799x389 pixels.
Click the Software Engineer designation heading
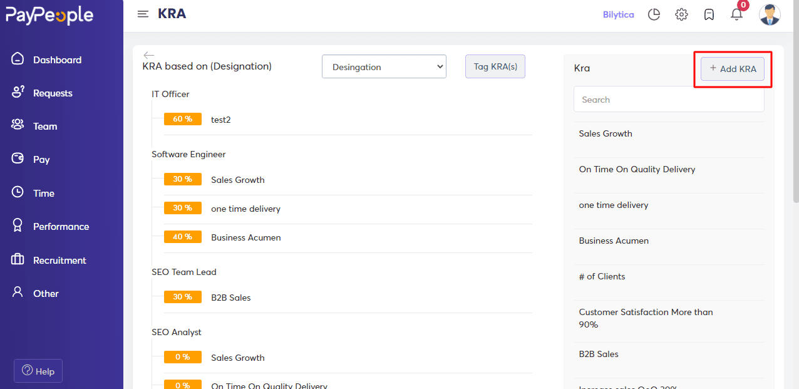click(x=188, y=154)
